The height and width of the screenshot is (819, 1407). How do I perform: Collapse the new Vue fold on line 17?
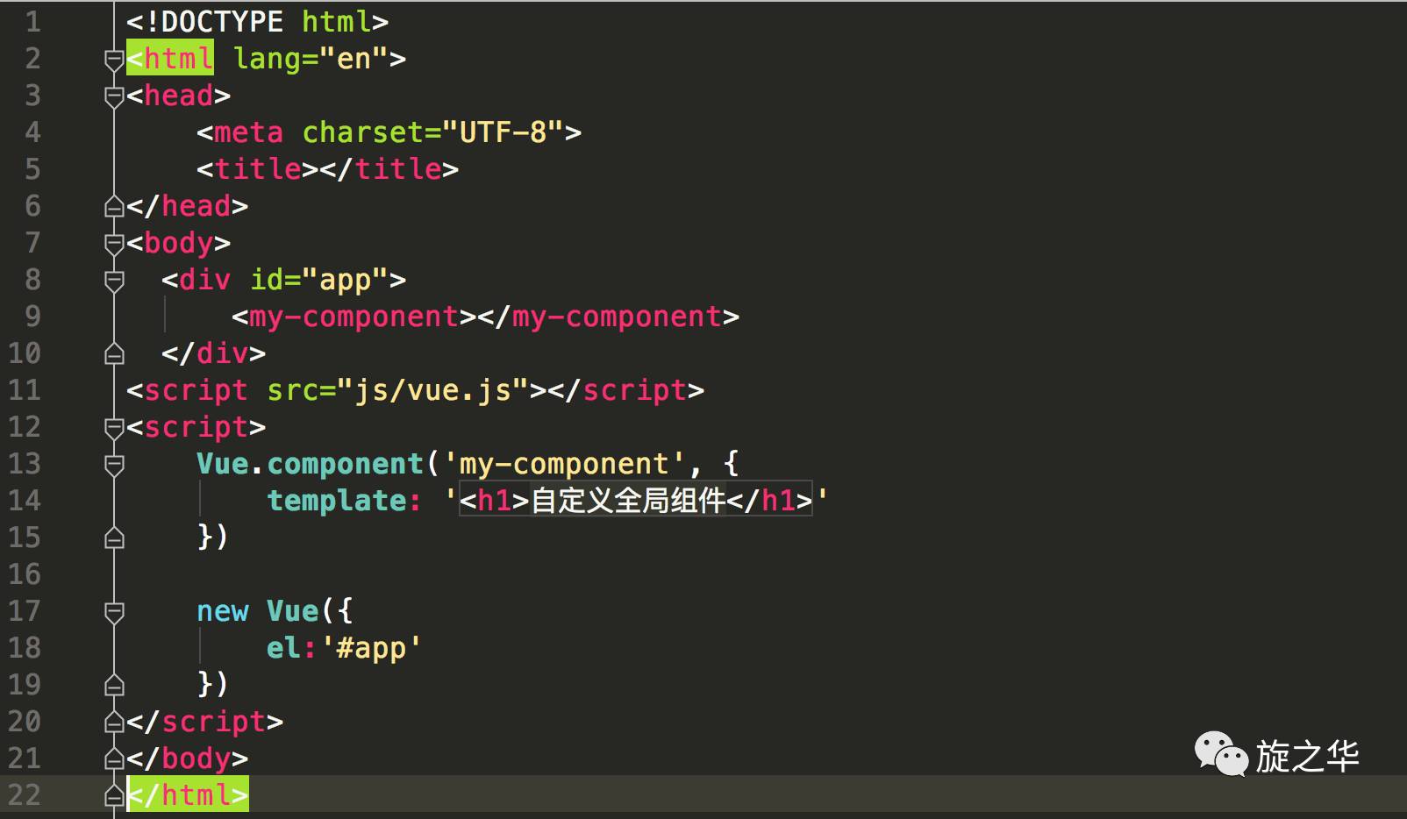click(x=114, y=612)
